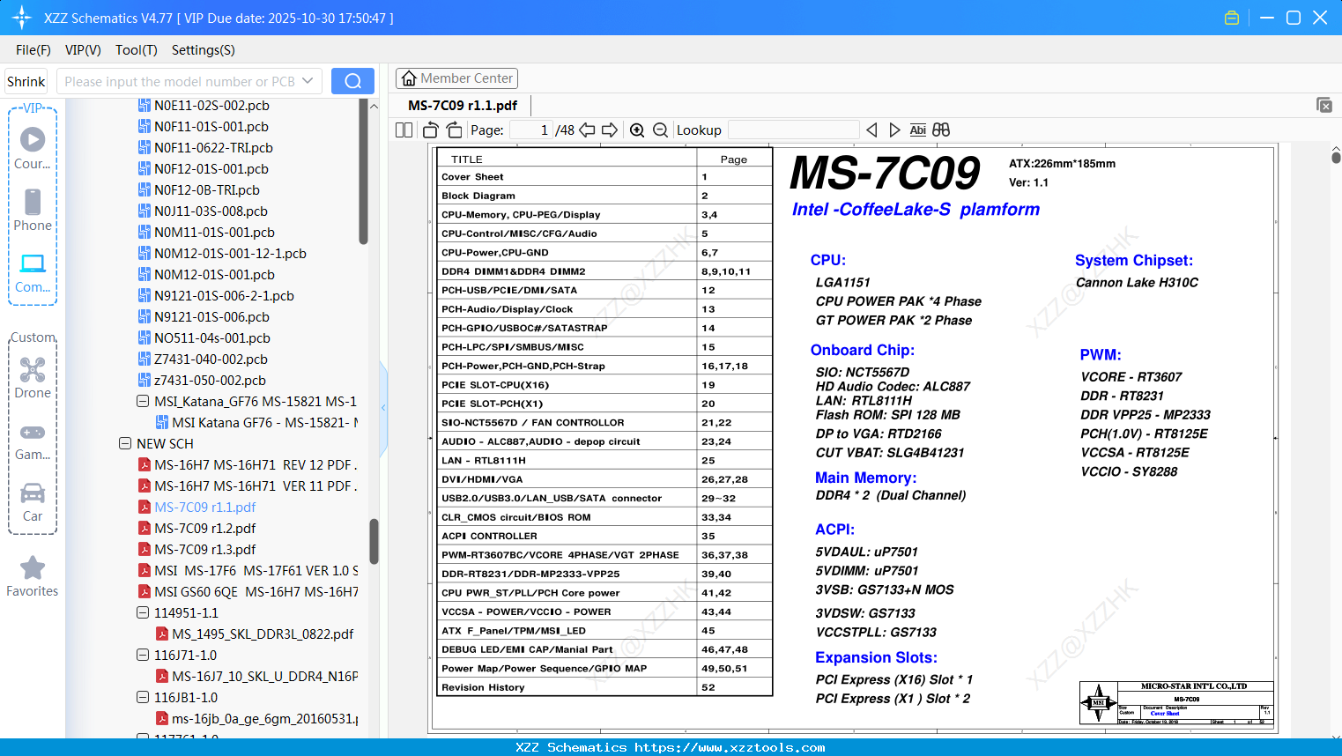Rotate the page clockwise

click(454, 130)
